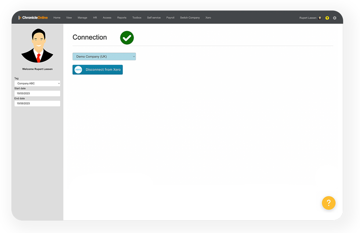The width and height of the screenshot is (360, 233).
Task: Open the yellow help icon in top bar
Action: (327, 18)
